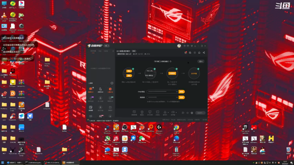Open the title bar menu icon
Screen dimensions: 294x165
(x=195, y=46)
